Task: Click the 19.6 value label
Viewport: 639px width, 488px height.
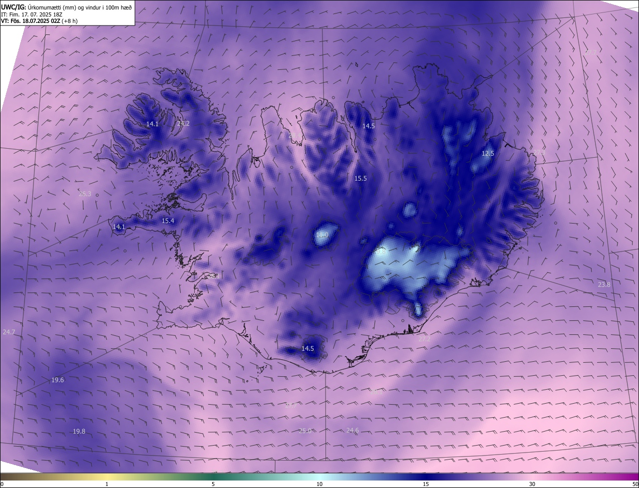Action: [x=57, y=380]
